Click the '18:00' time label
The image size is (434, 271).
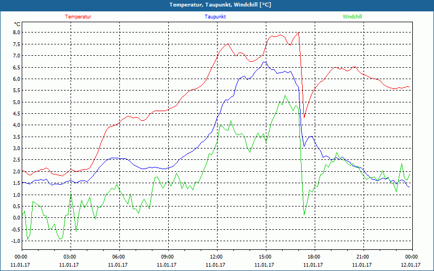315,257
